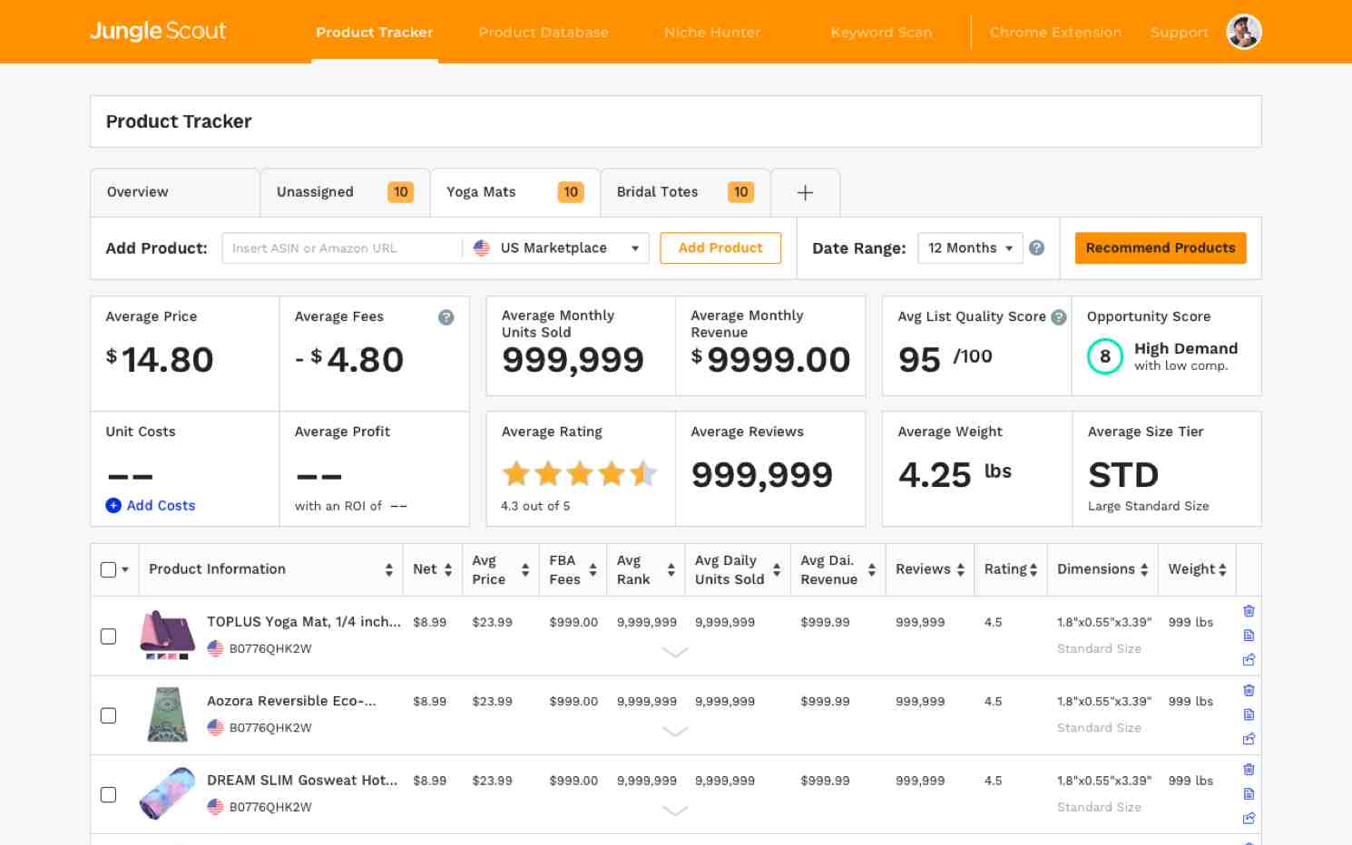Sort table by Reviews column arrows
The height and width of the screenshot is (845, 1352).
pyautogui.click(x=960, y=569)
